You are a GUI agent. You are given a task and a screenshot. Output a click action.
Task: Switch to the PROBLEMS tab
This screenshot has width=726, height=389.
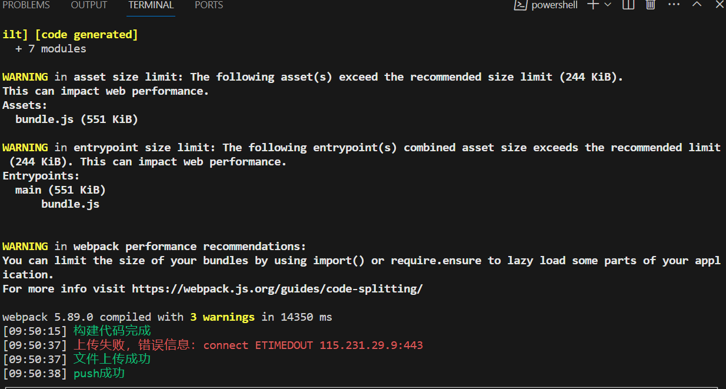click(x=26, y=5)
